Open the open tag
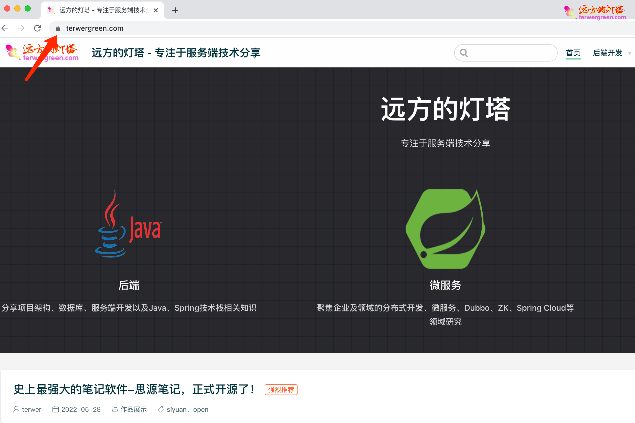635x423 pixels. pos(201,409)
